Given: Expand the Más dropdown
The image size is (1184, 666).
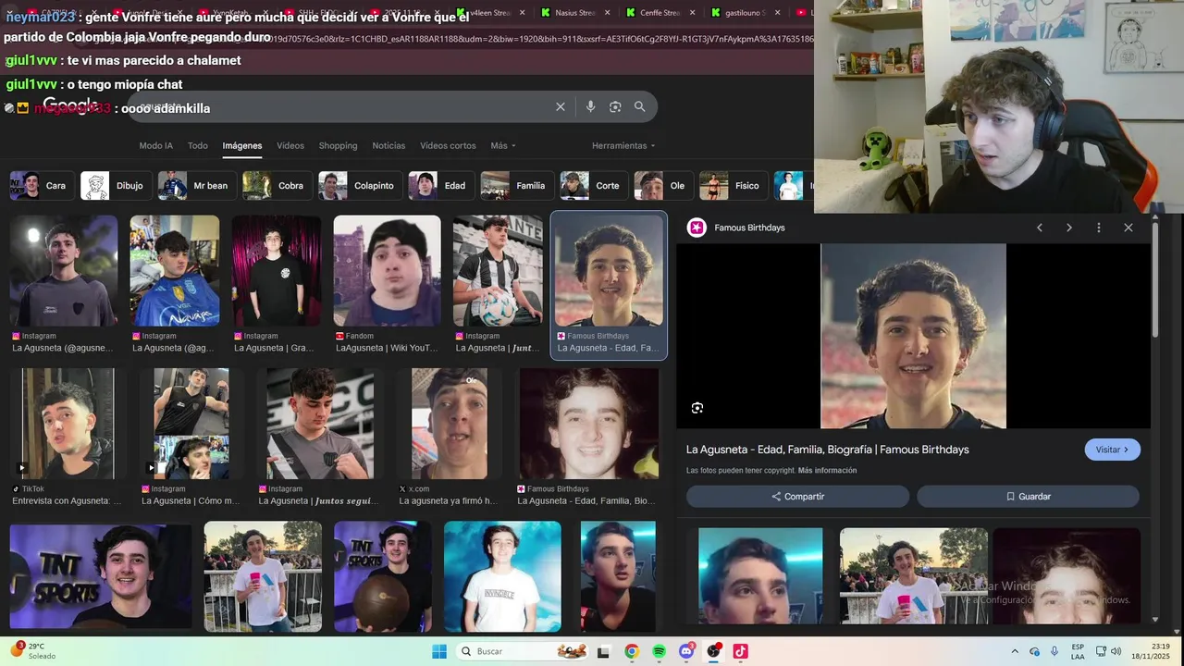Looking at the screenshot, I should 503,146.
